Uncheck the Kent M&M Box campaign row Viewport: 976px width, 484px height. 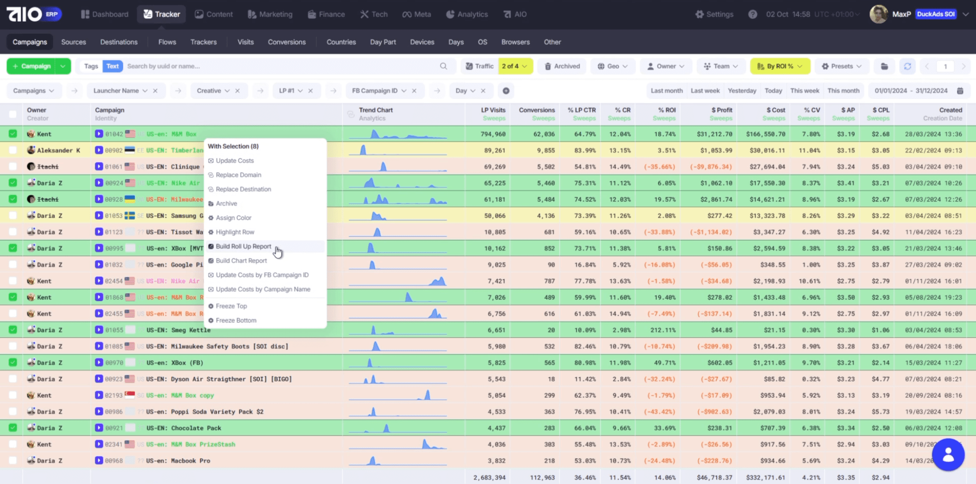pos(13,134)
